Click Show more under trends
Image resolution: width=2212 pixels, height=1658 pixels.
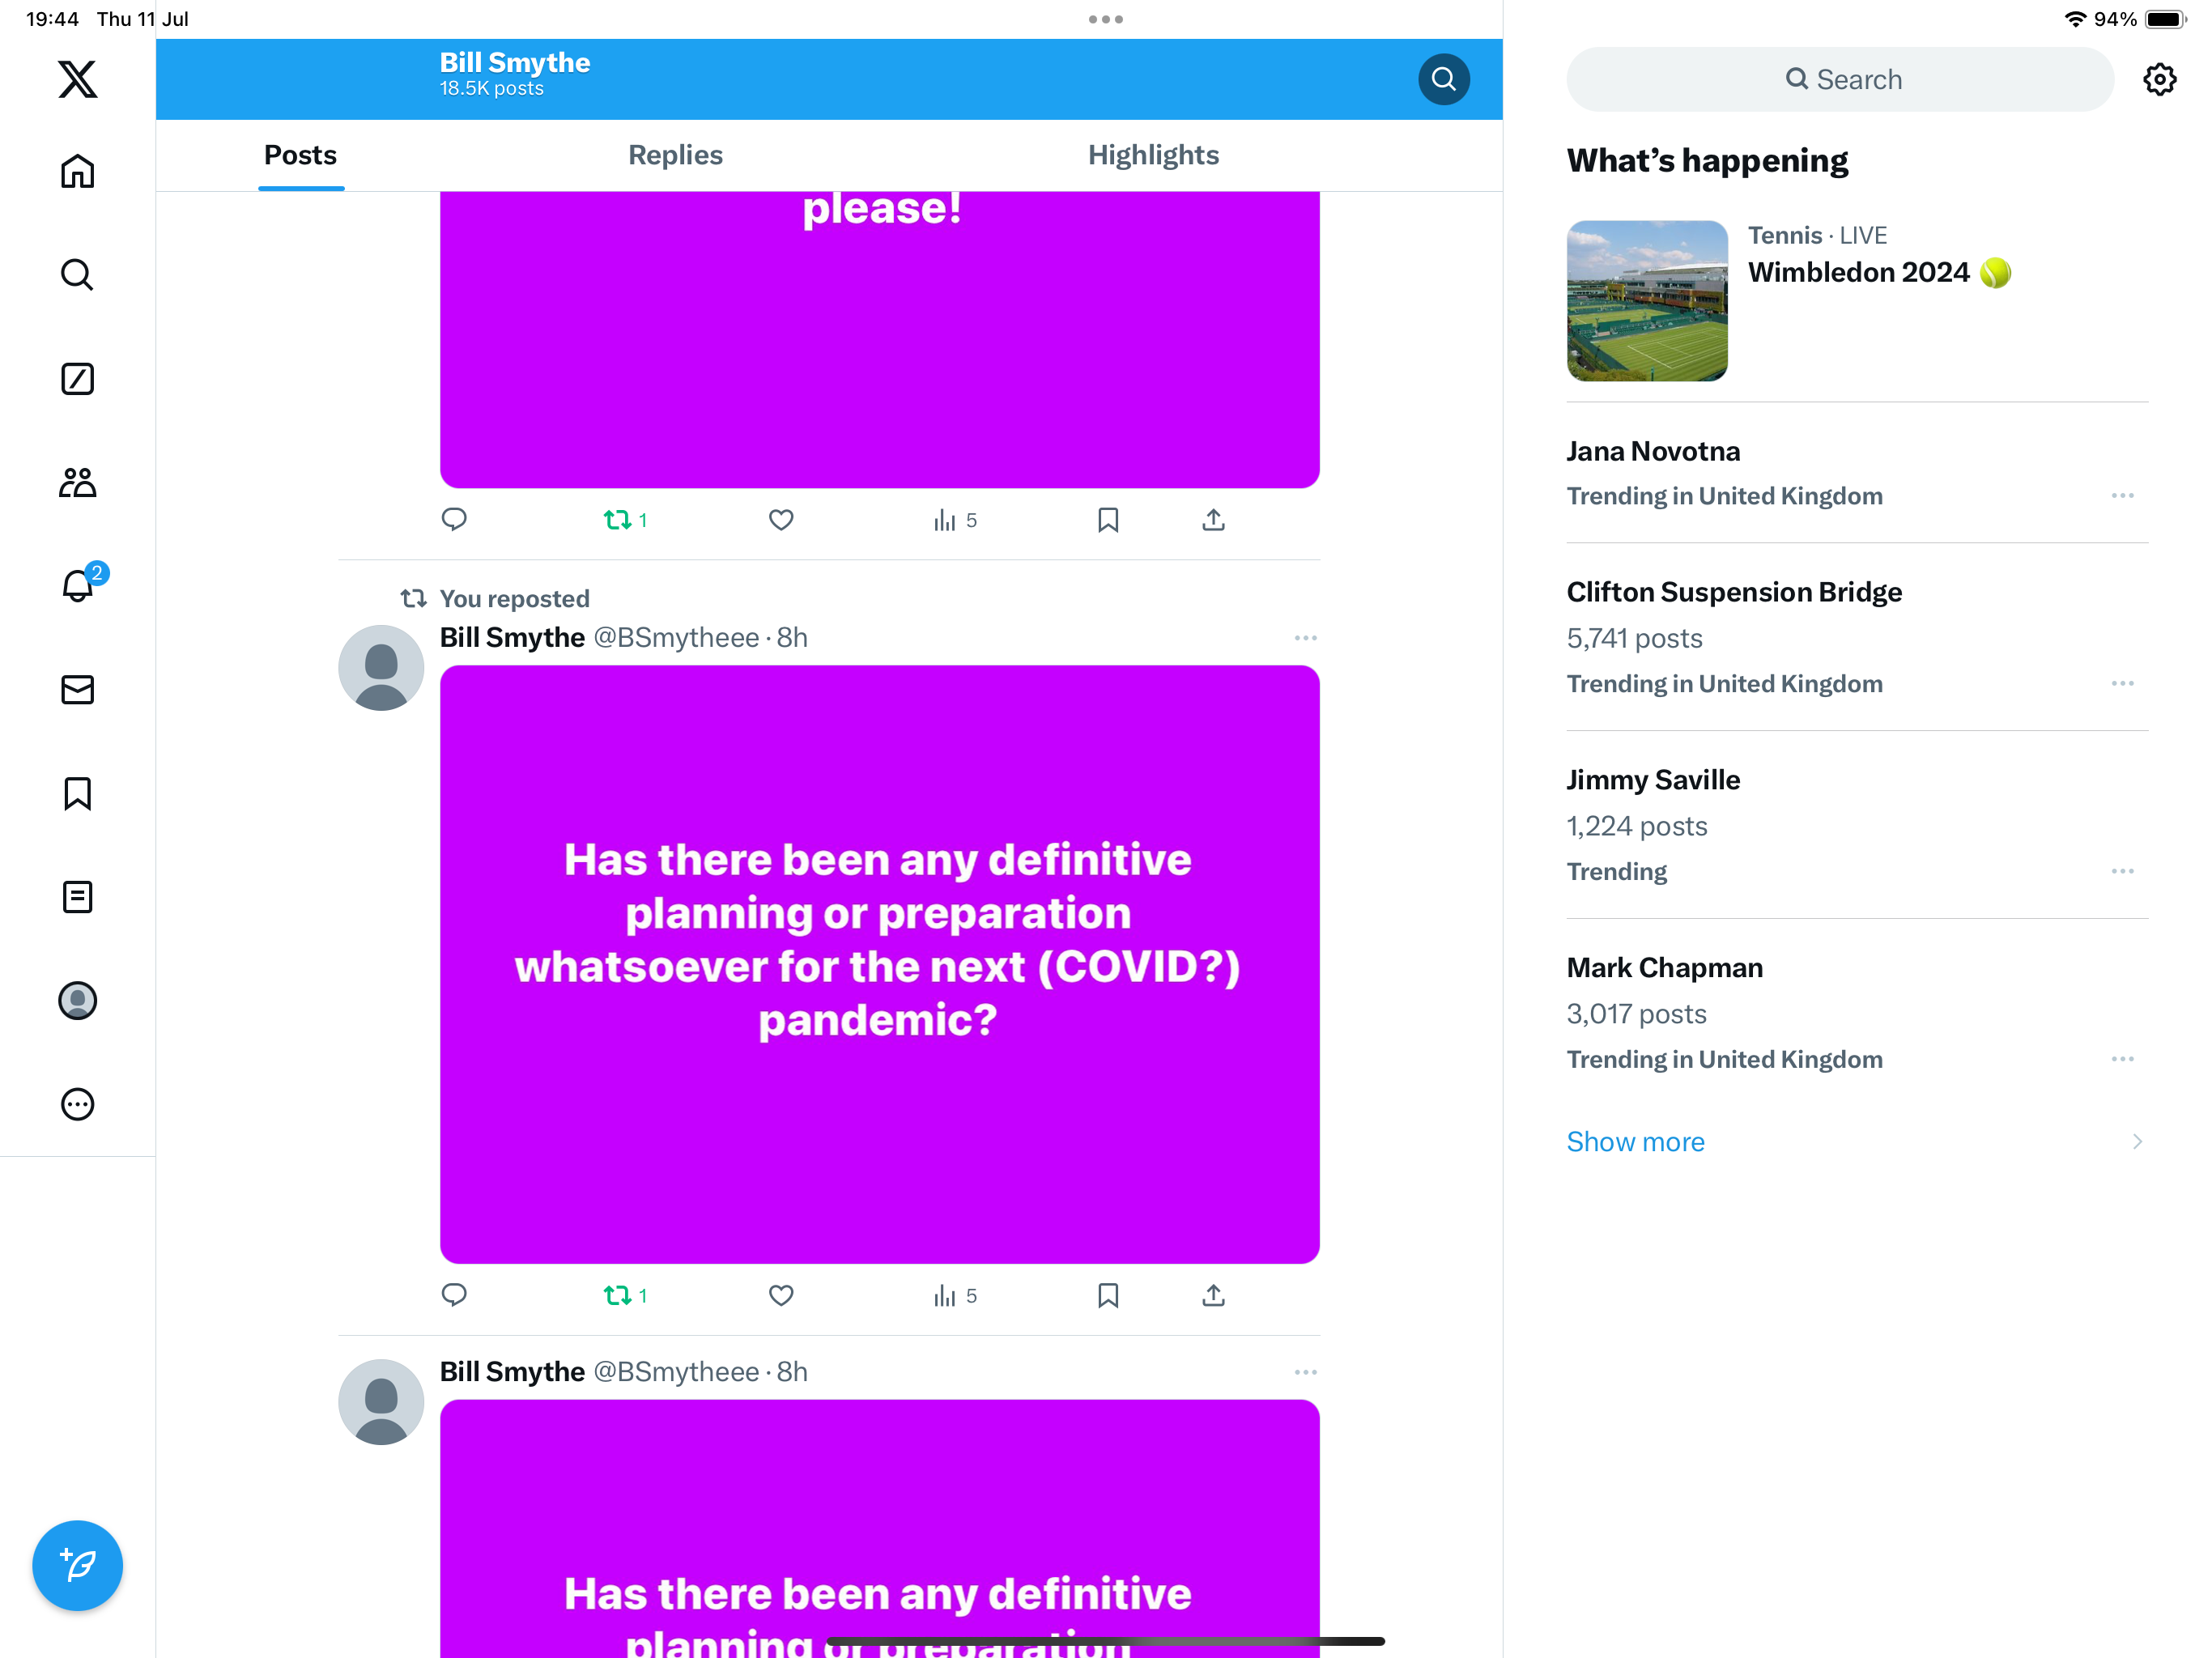[x=1635, y=1142]
